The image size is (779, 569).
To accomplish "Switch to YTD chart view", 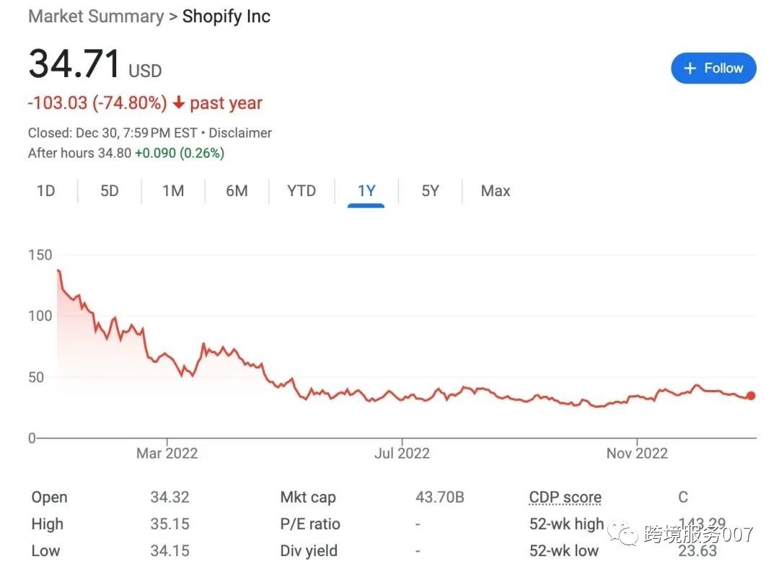I will pyautogui.click(x=302, y=191).
